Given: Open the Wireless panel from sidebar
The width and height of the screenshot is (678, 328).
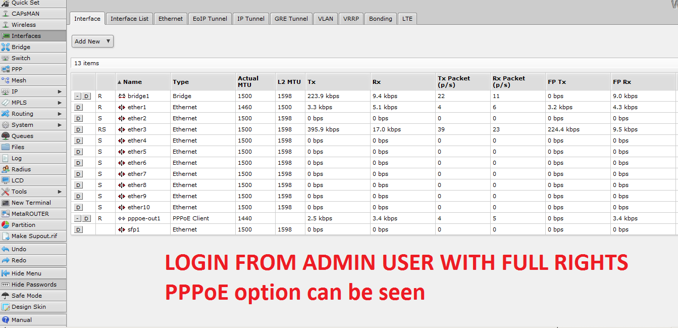Looking at the screenshot, I should pyautogui.click(x=23, y=24).
